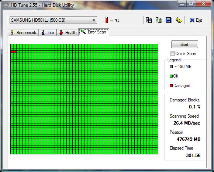Click the save screenshot floppy disk icon
This screenshot has width=214, height=172.
click(168, 20)
